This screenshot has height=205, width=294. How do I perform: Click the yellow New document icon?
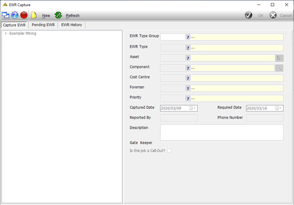pyautogui.click(x=34, y=15)
